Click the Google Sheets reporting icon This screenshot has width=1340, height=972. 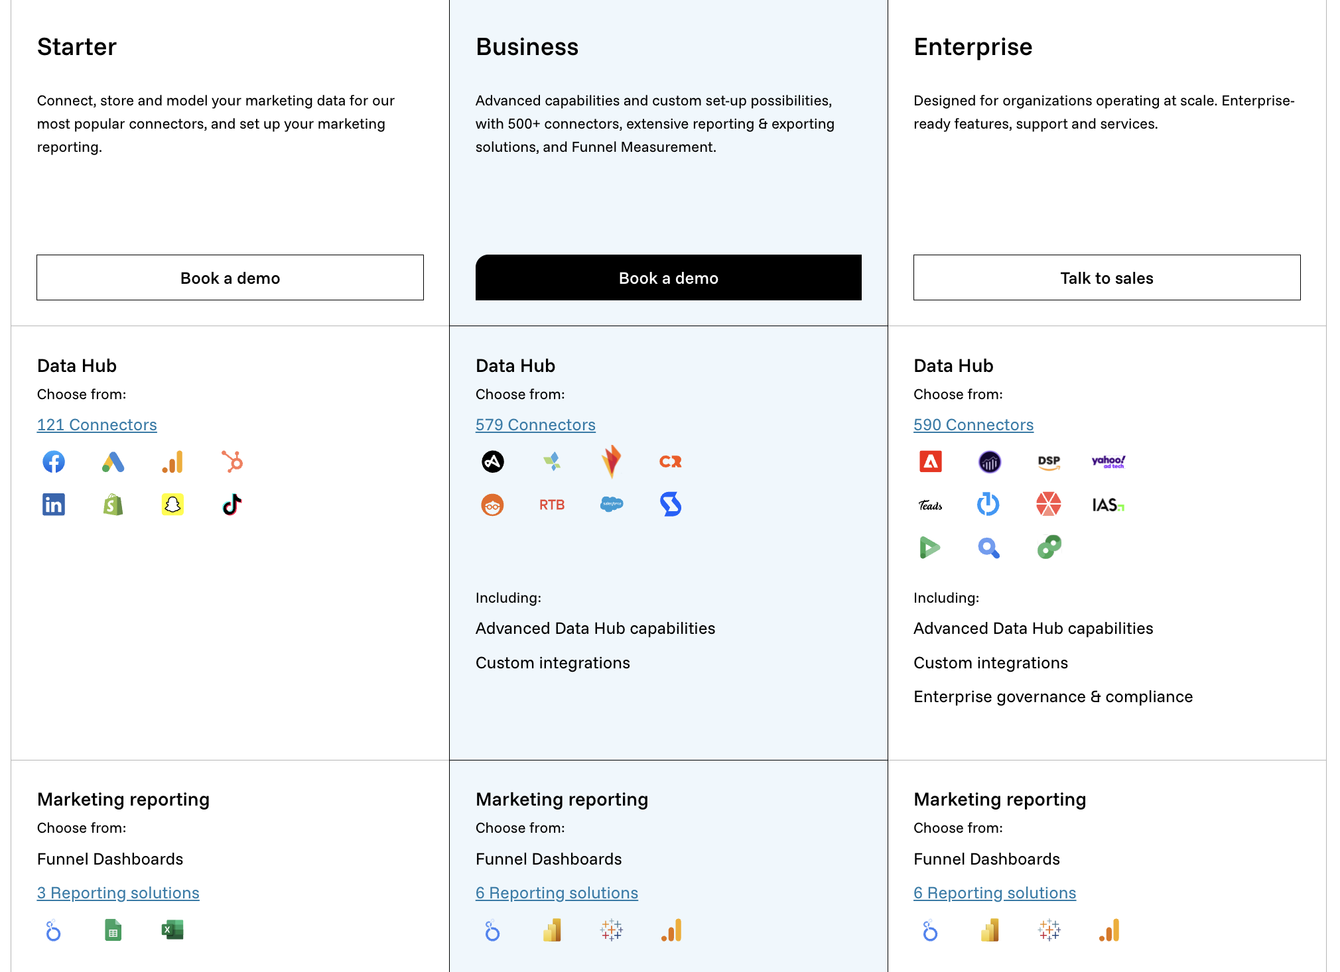click(x=113, y=930)
